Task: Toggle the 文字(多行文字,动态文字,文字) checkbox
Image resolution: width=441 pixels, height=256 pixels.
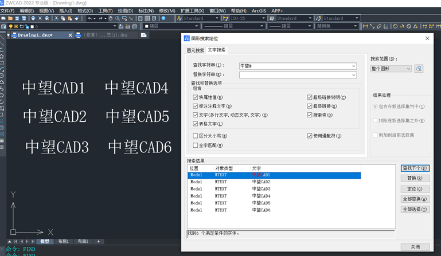Action: click(x=196, y=115)
